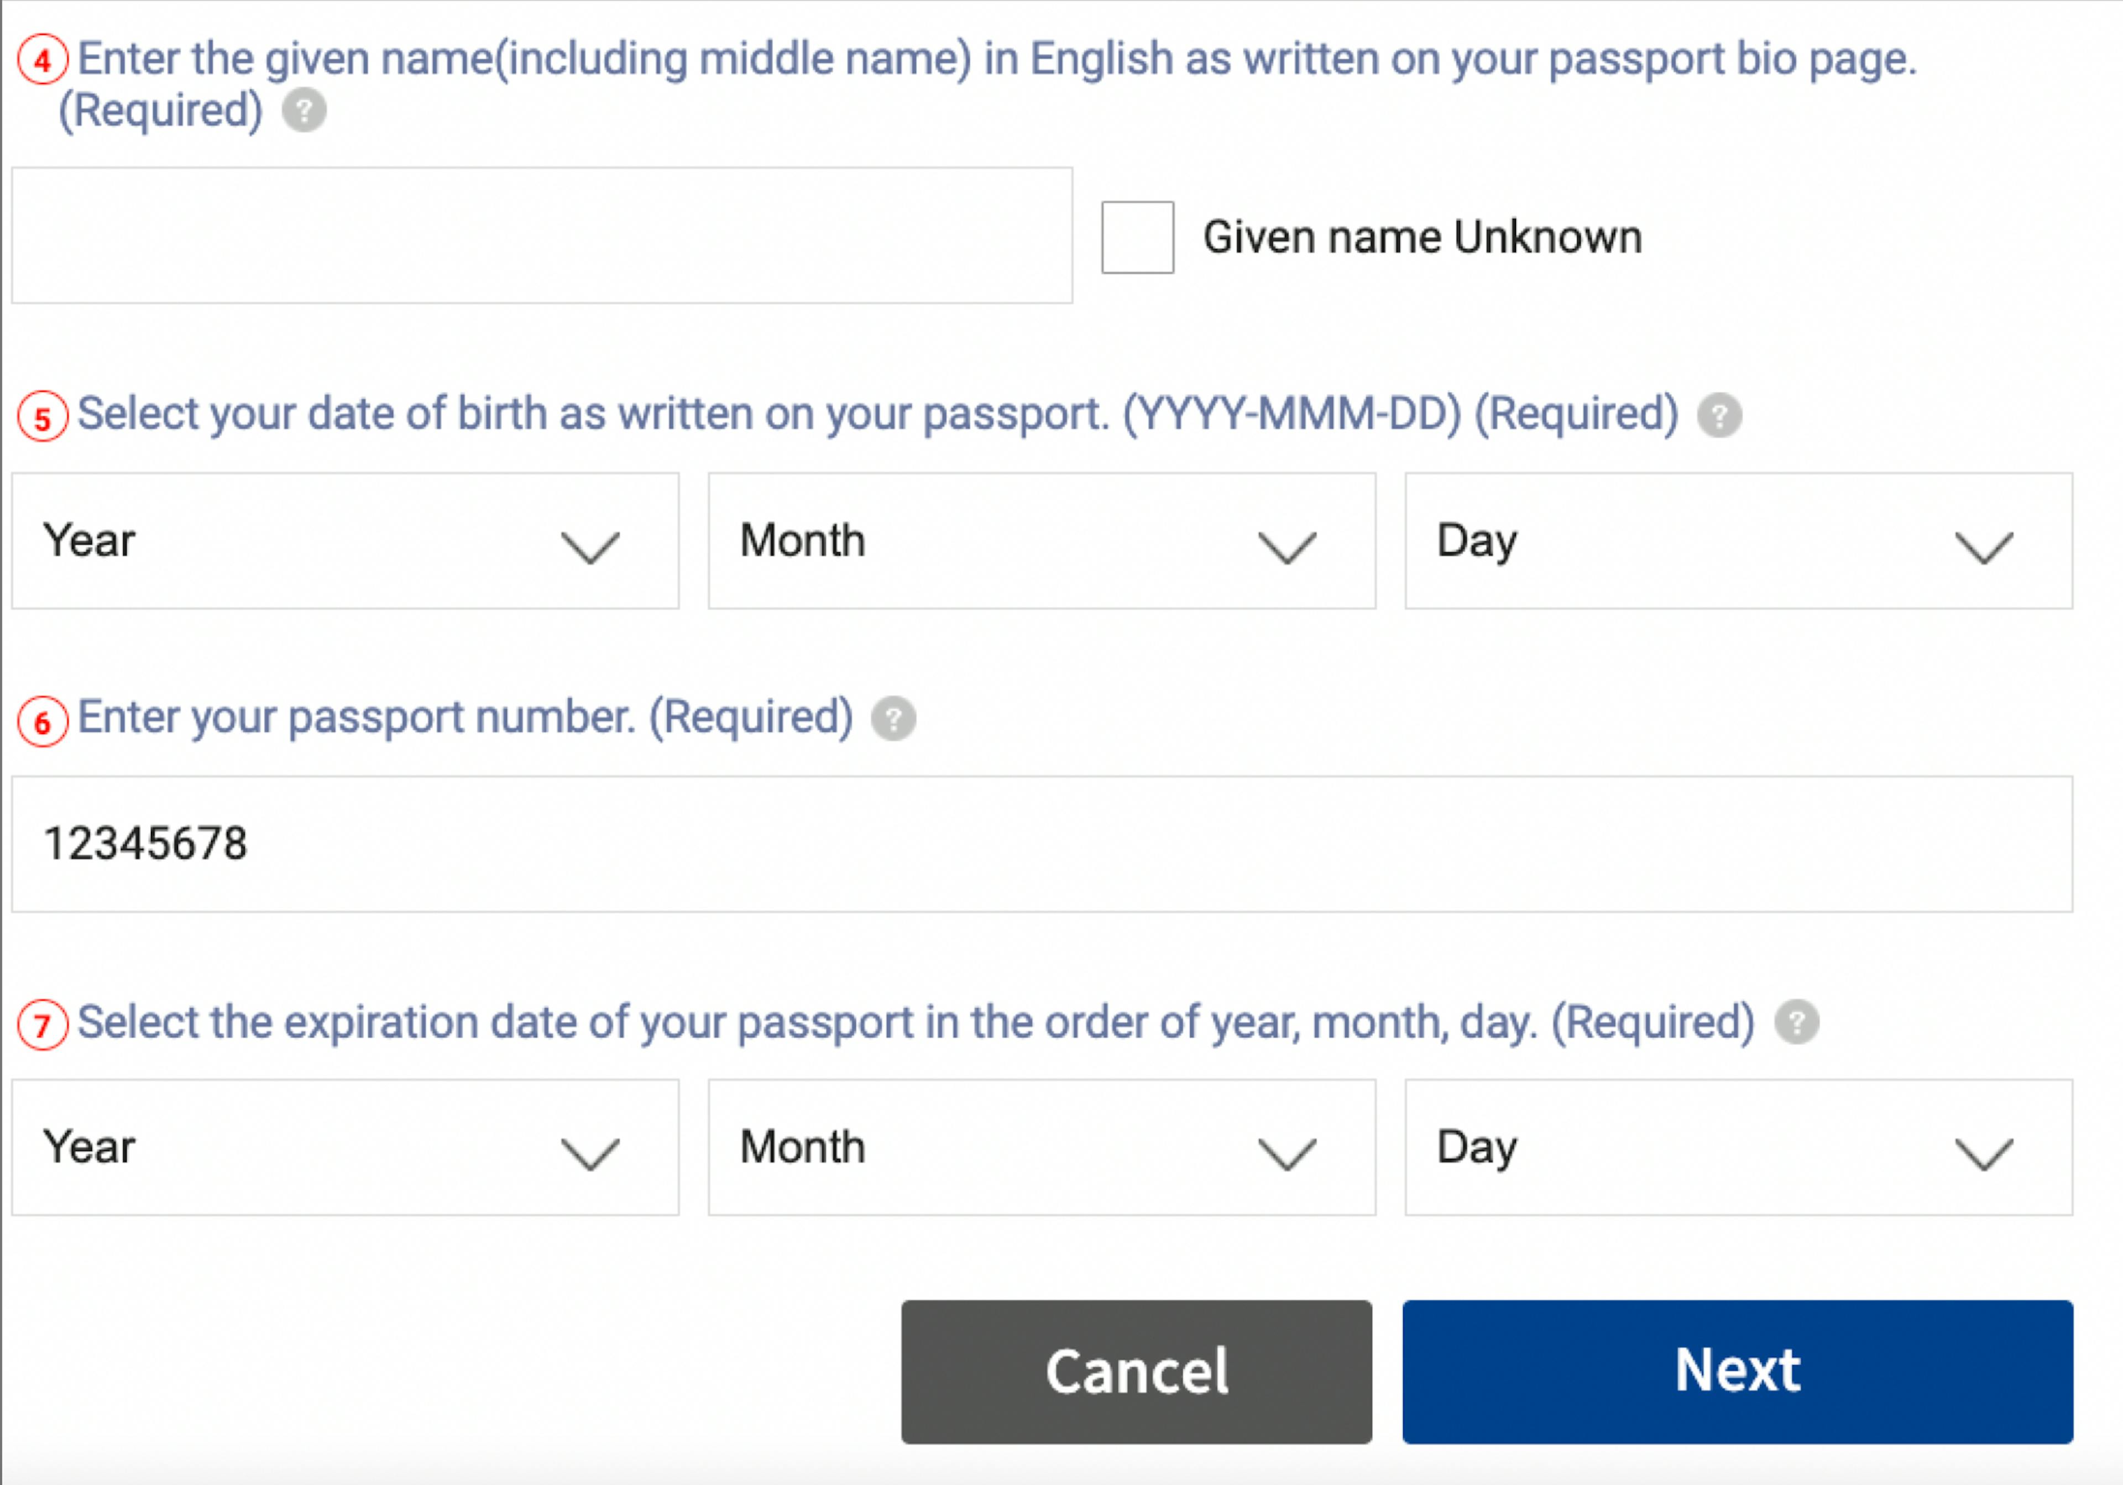Expand the passport expiration Day dropdown
The height and width of the screenshot is (1485, 2123).
(1738, 1148)
